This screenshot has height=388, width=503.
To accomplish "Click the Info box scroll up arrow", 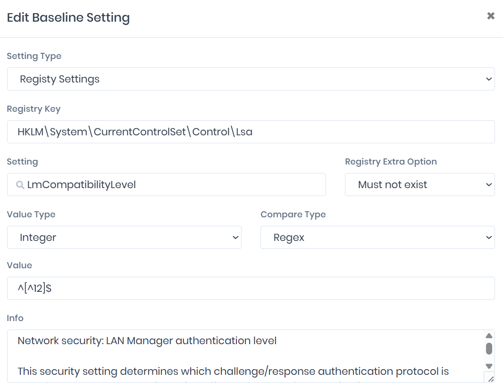I will click(x=489, y=336).
